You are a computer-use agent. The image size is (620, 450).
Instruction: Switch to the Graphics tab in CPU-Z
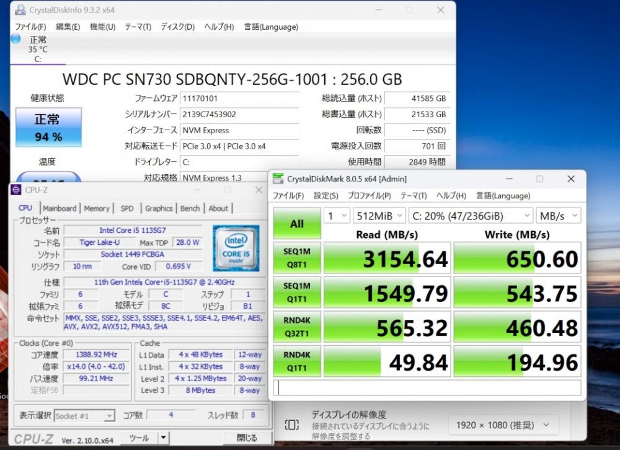159,208
